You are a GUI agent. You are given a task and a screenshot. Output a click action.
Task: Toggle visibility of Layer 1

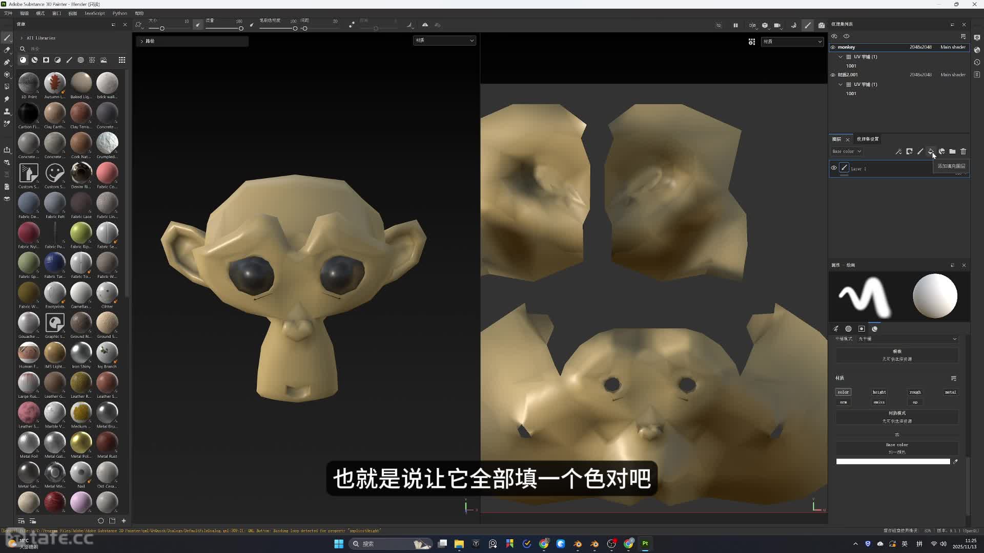834,168
